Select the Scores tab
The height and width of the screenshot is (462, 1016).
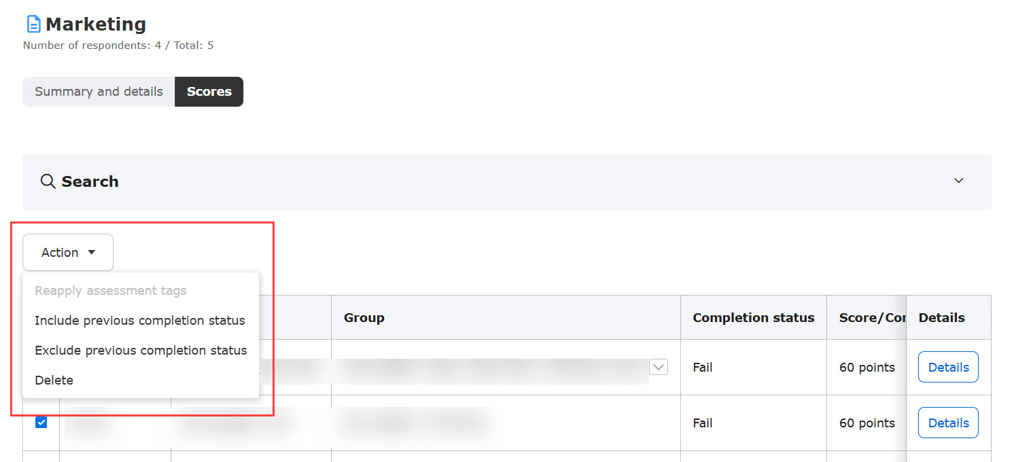tap(209, 92)
